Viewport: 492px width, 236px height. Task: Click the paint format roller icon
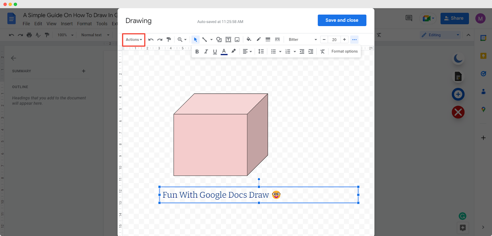(169, 40)
